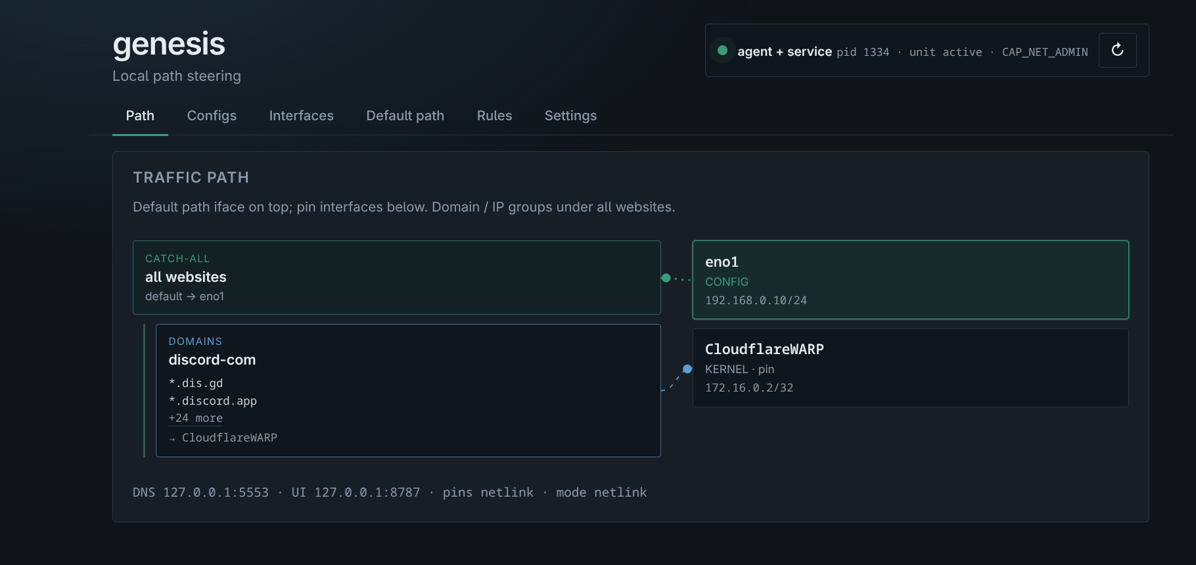Expand the '+24 more' domains list

coord(196,418)
